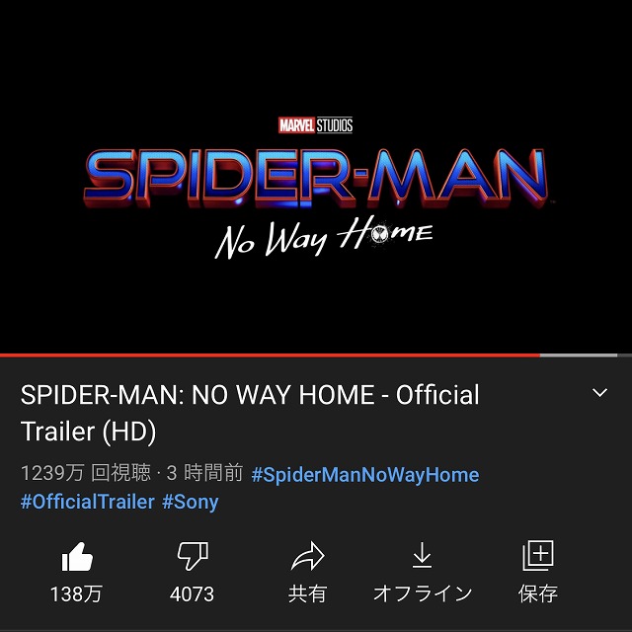Tap the オフライン label
This screenshot has width=632, height=632.
(x=423, y=594)
